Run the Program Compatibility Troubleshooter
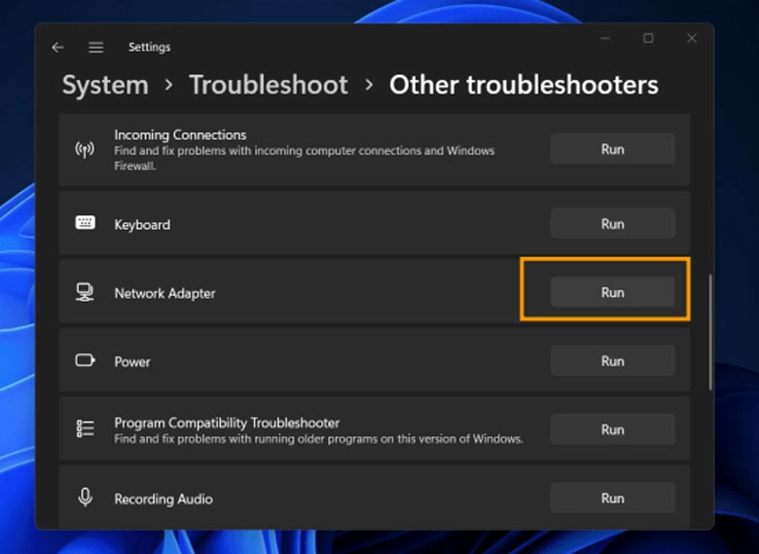Screen dimensions: 759x554 pyautogui.click(x=612, y=429)
